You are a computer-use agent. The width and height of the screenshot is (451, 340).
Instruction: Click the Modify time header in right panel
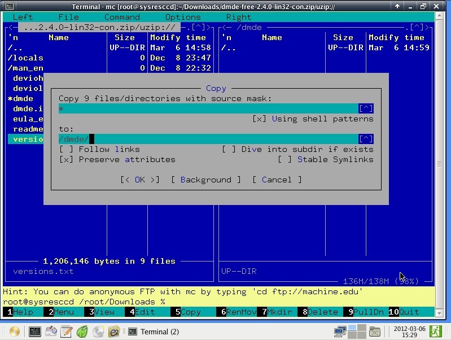click(x=396, y=37)
